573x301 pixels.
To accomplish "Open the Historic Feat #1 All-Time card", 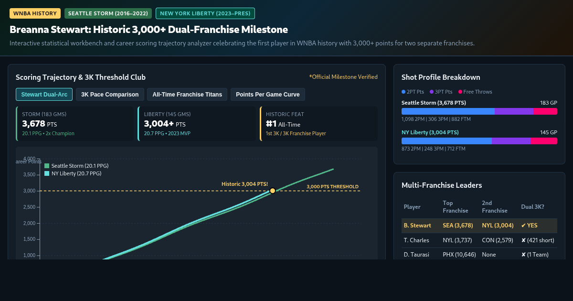I will coord(318,124).
